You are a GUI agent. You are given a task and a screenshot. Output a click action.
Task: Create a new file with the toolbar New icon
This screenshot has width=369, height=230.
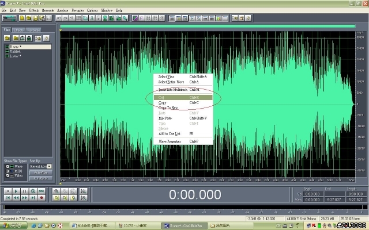coord(22,18)
